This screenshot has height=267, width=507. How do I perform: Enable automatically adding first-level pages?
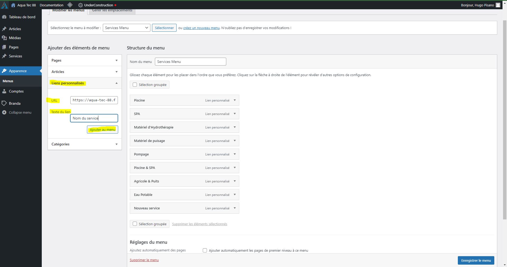(205, 250)
